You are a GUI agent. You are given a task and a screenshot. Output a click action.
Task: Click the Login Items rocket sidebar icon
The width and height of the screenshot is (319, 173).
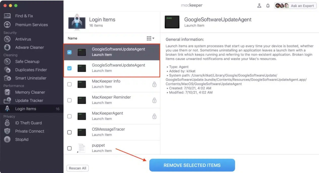click(7, 109)
